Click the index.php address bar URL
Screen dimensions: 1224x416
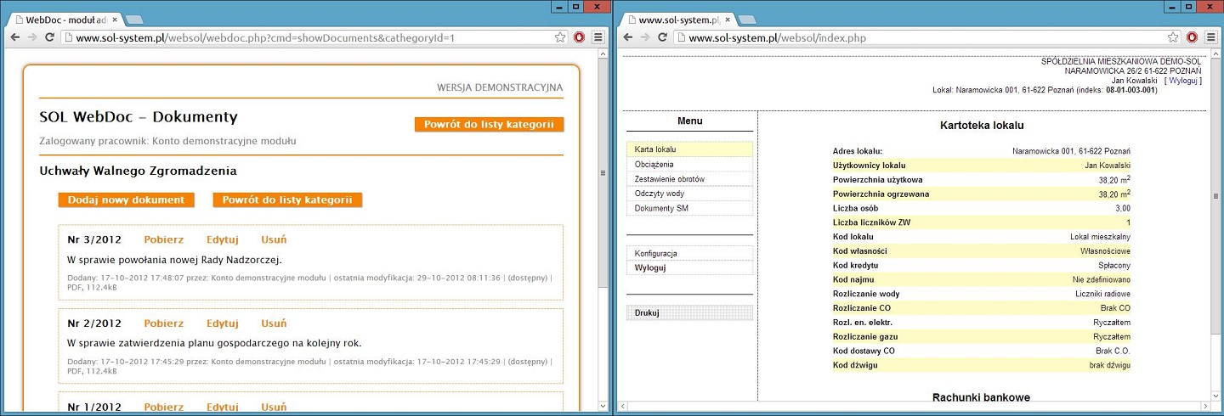[x=778, y=37]
